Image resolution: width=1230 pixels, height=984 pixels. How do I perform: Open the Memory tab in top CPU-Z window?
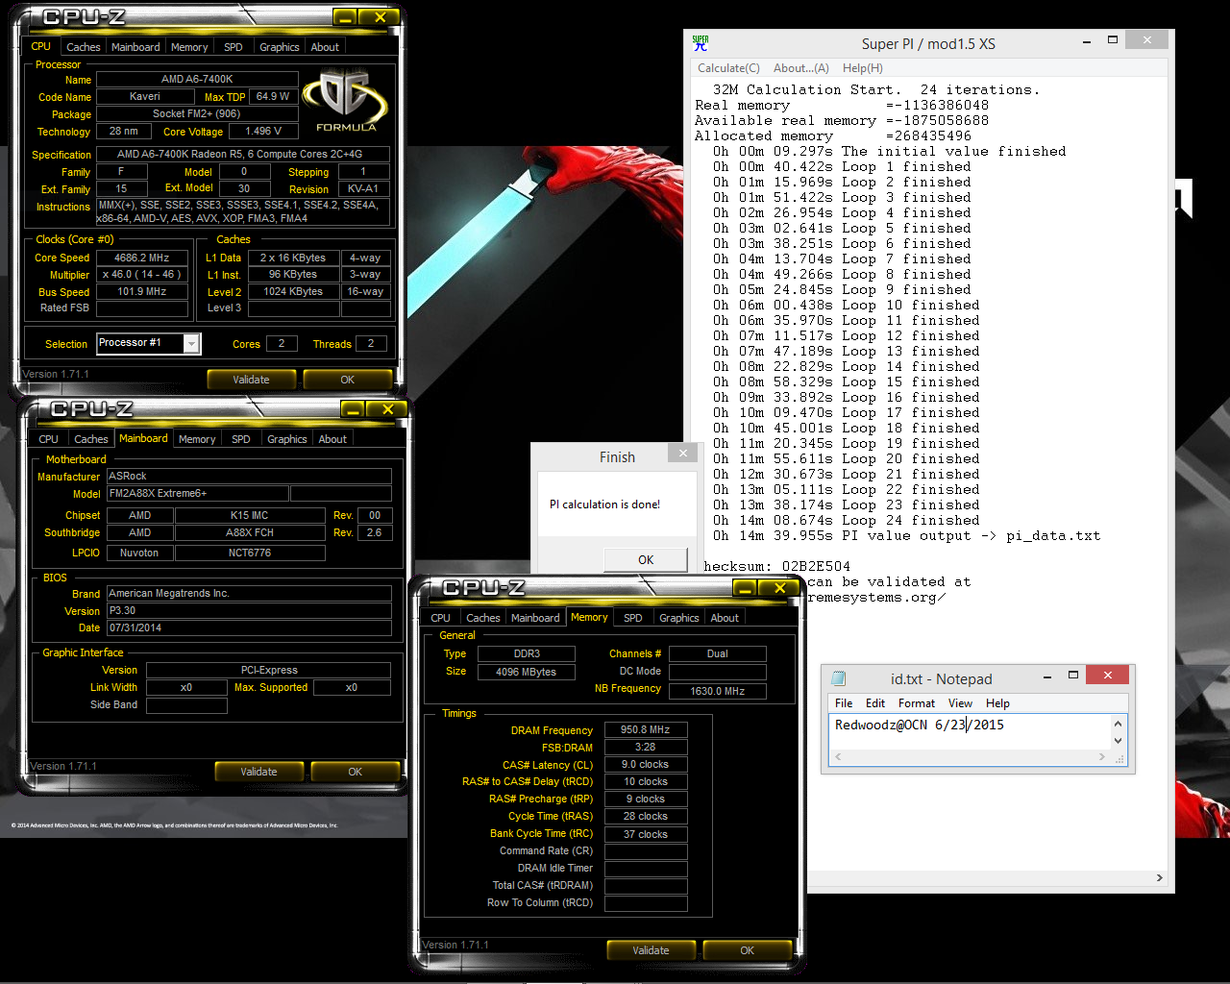tap(189, 47)
